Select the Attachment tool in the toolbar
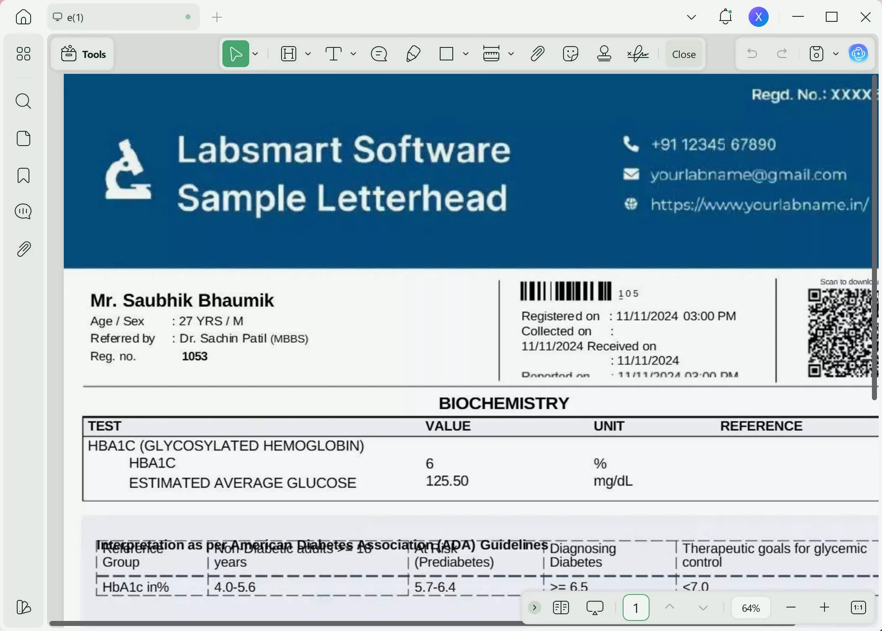Screen dimensions: 882x631 pyautogui.click(x=538, y=54)
